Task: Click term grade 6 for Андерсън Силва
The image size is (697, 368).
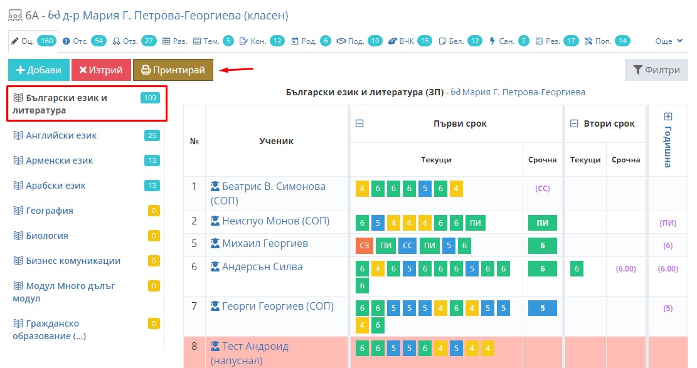Action: [542, 269]
